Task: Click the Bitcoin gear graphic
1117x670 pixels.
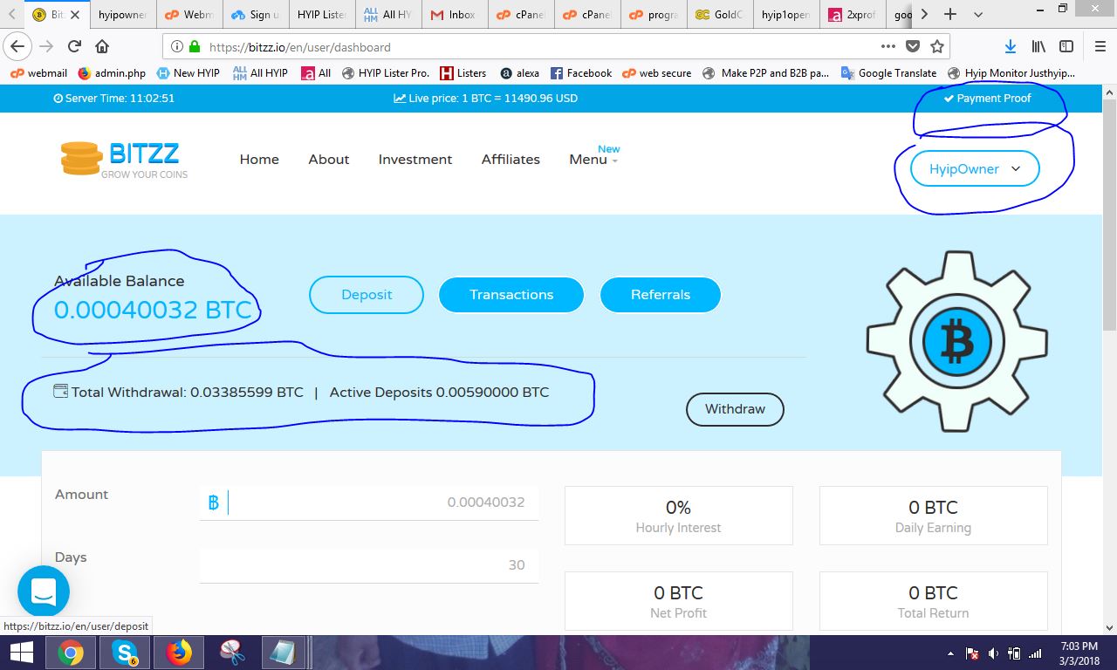Action: click(957, 341)
